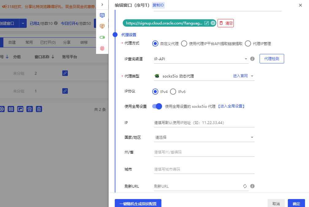
Task: Click 今日打开4/总数50 text
Action: (x=76, y=23)
